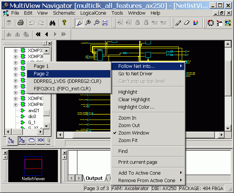
Task: Click the Zoom Out magnifier icon
Action: [97, 23]
